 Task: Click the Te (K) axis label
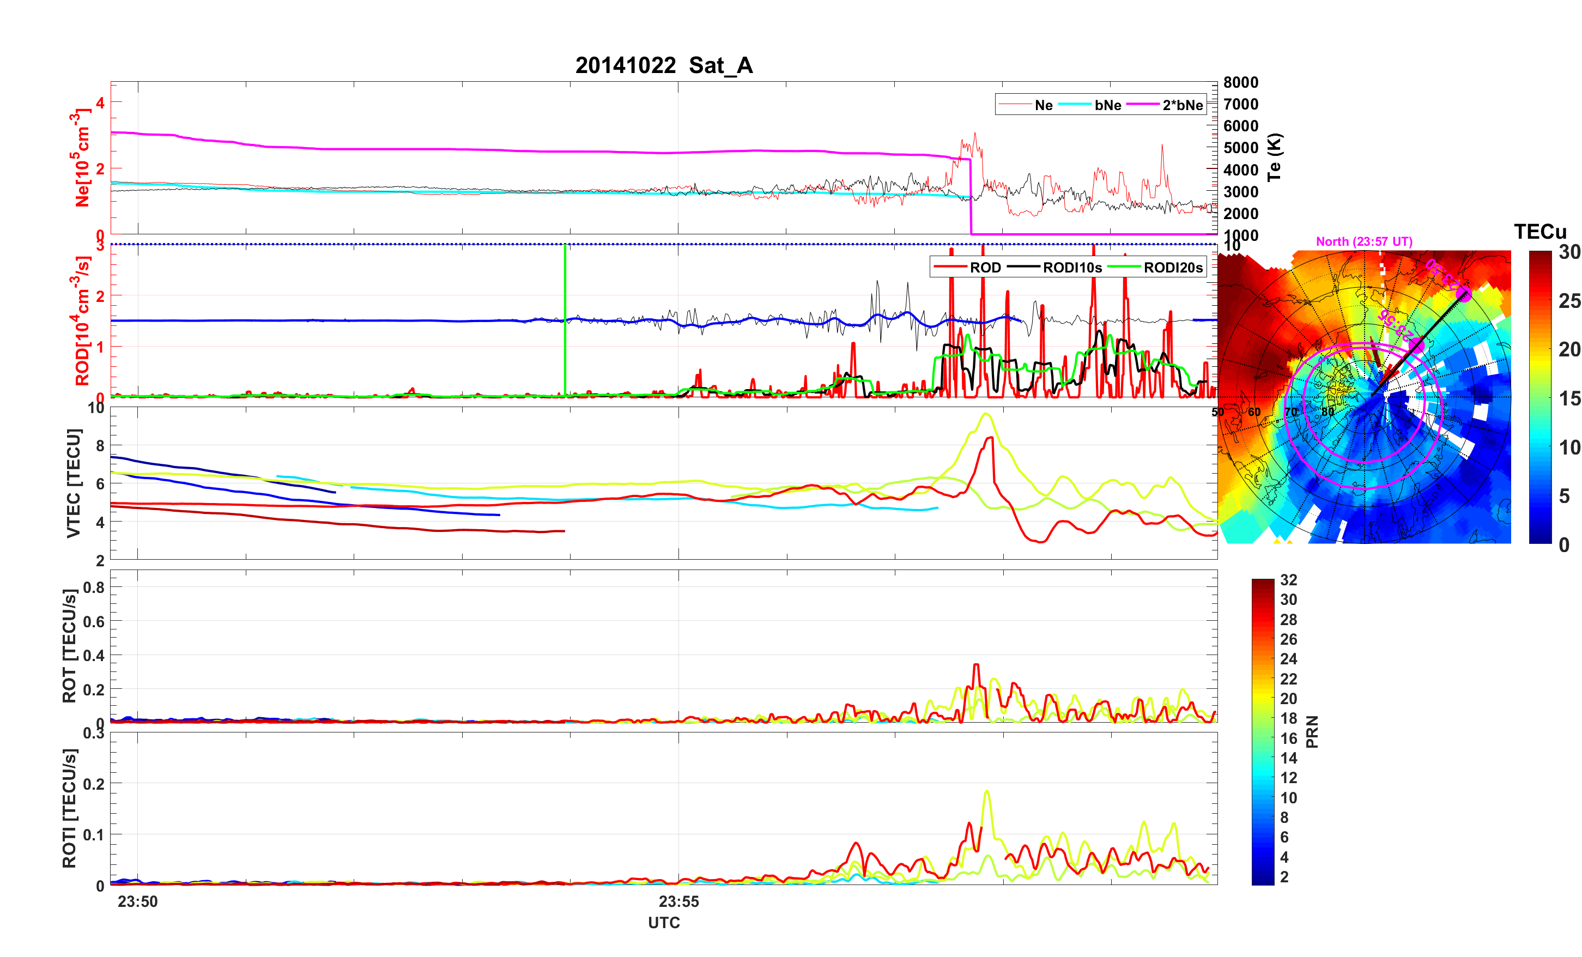pos(1275,158)
